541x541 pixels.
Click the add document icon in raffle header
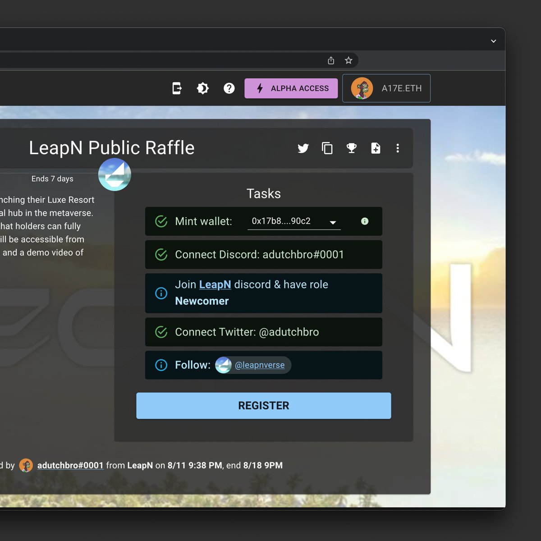click(x=376, y=148)
